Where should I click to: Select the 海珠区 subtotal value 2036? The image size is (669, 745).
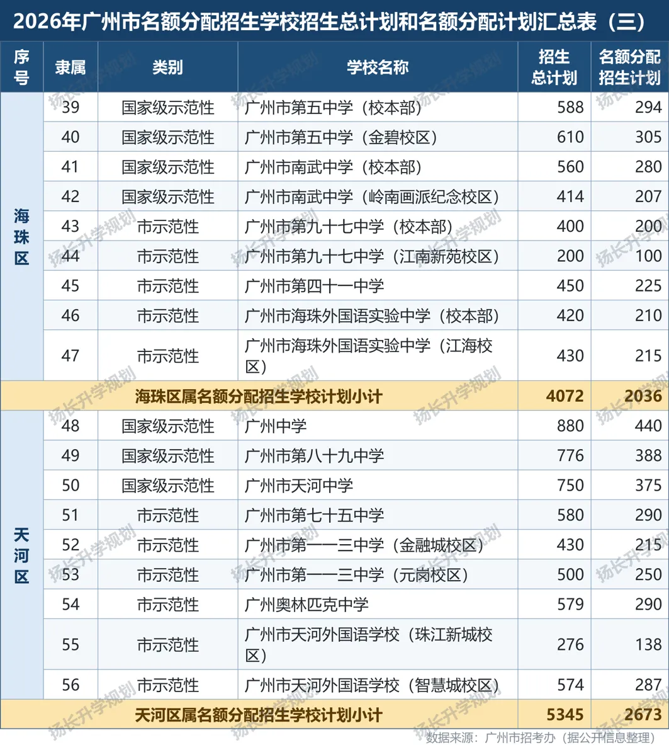pos(643,395)
